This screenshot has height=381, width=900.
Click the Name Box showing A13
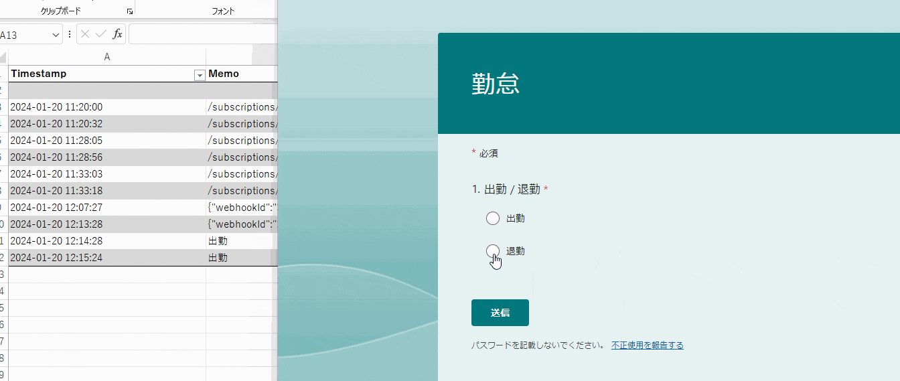24,34
